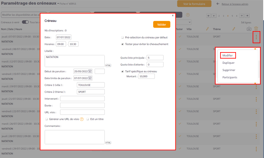This screenshot has width=264, height=158.
Task: Click Date limite de parution date field
Action: click(83, 78)
